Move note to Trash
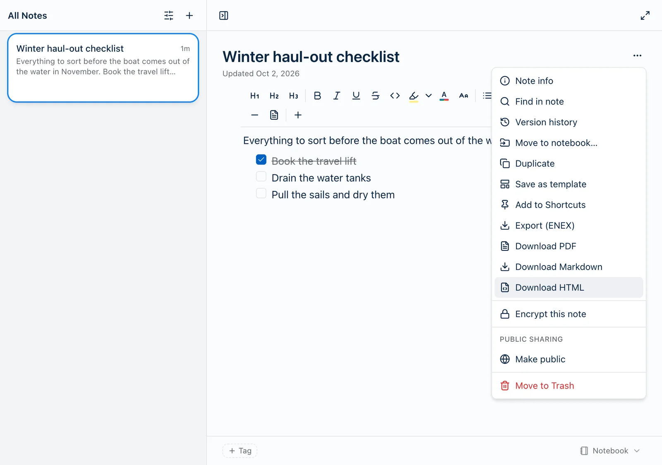 point(568,386)
